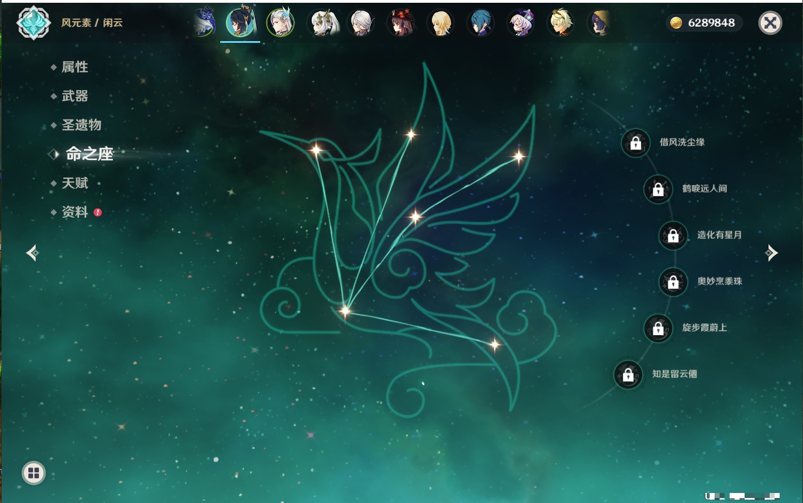Go to the next character with right arrow
The height and width of the screenshot is (503, 803).
tap(771, 253)
